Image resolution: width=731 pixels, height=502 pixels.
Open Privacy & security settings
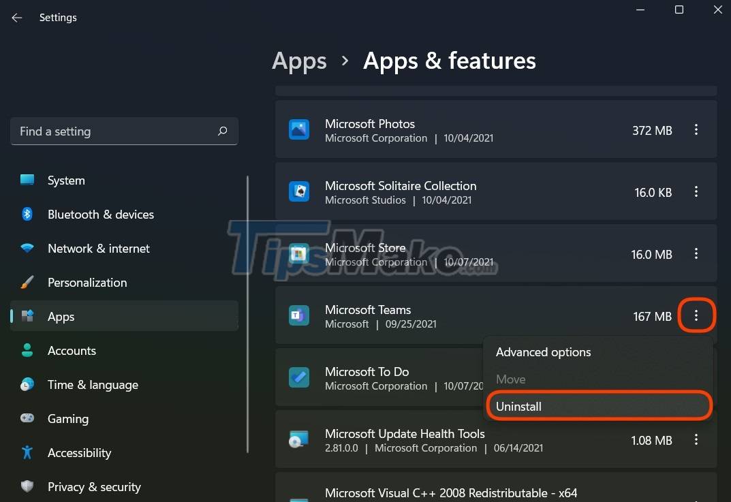[x=93, y=486]
